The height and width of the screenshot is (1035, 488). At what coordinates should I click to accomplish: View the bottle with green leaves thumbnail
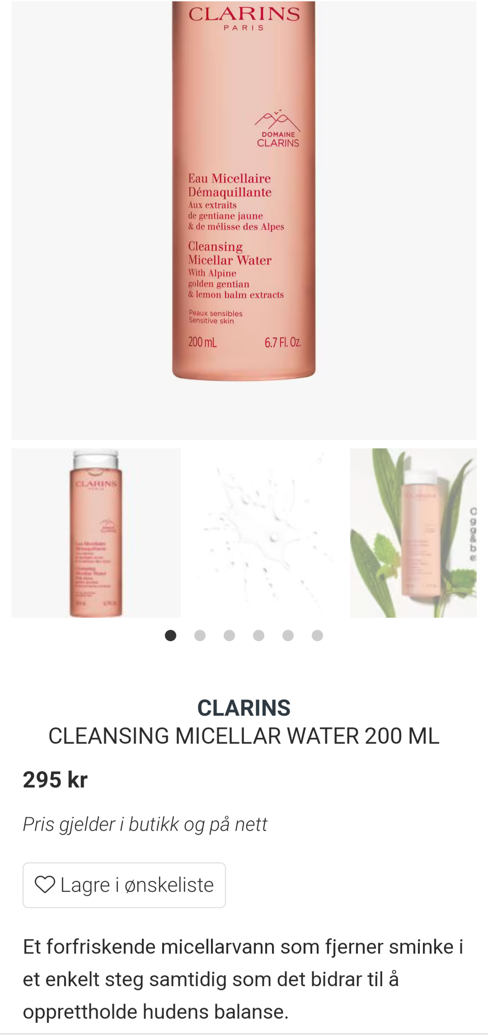[413, 533]
